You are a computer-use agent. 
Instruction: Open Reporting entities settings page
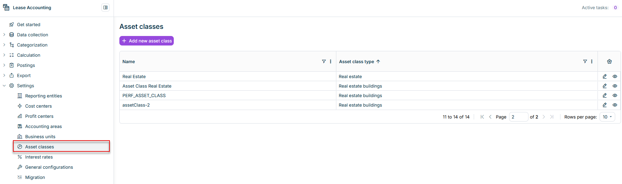(44, 96)
